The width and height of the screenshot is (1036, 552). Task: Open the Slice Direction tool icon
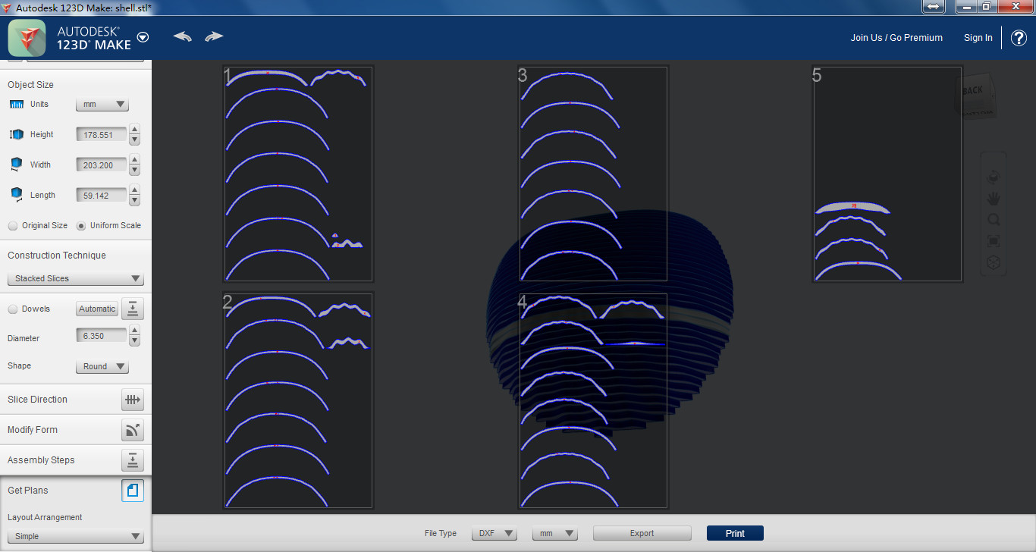tap(133, 400)
